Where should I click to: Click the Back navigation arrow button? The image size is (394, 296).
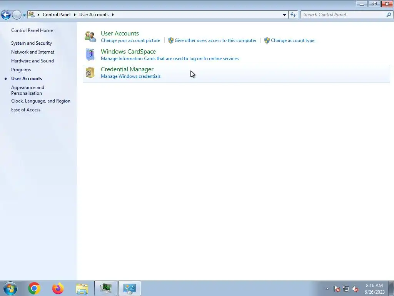click(x=6, y=15)
